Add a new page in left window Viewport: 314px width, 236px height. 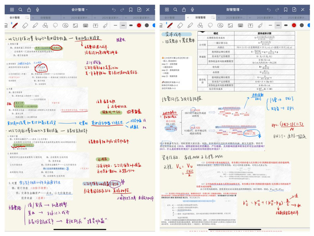[140, 9]
